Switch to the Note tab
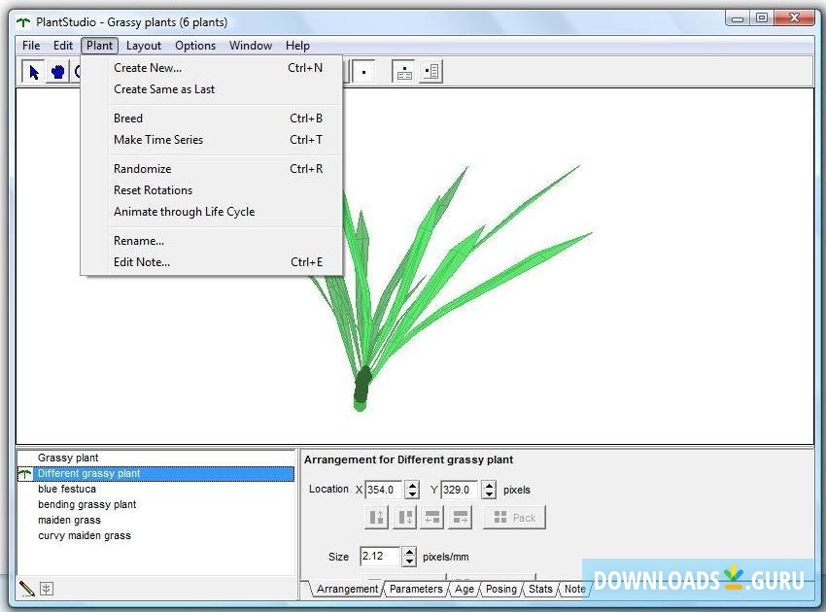Screen dimensions: 826x612 [x=574, y=589]
